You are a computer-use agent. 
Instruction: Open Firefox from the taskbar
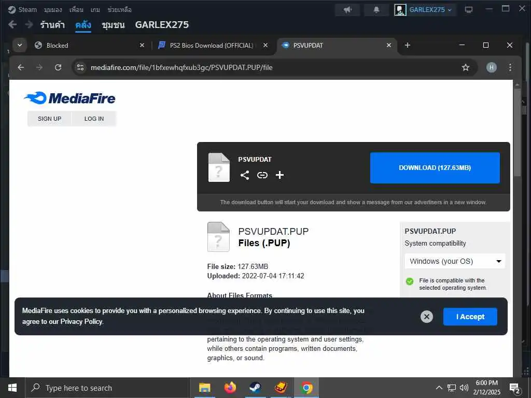coord(230,388)
